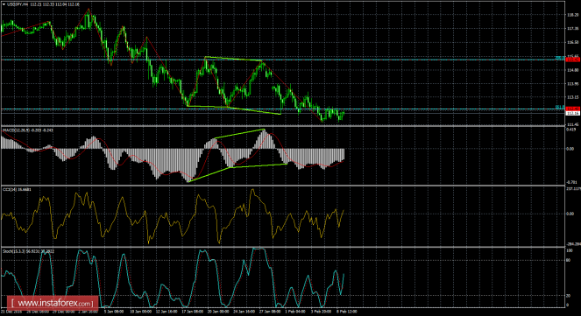Select the CCI(14) indicator label
This screenshot has width=581, height=316.
point(17,189)
